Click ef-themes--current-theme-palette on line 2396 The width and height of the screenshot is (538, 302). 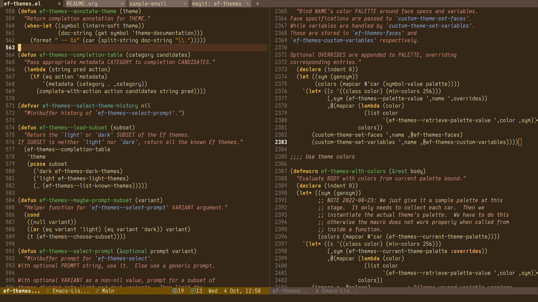(x=438, y=237)
